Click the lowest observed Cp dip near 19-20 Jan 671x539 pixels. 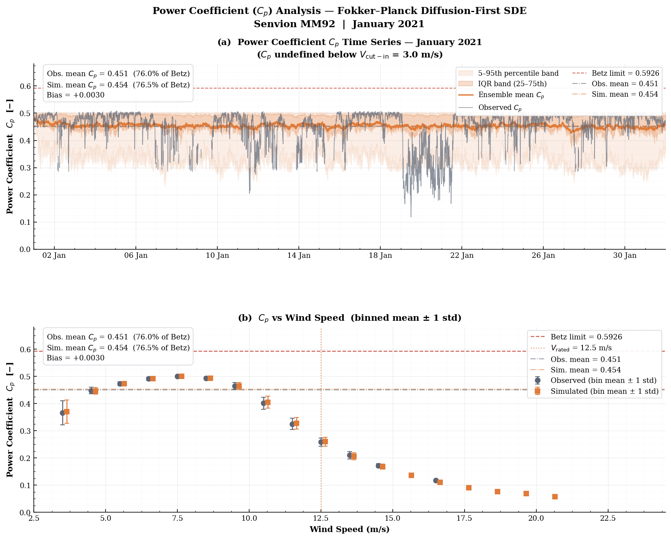411,216
